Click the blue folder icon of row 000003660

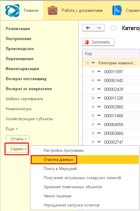pyautogui.click(x=99, y=133)
